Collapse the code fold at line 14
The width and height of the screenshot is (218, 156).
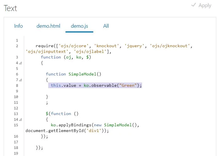tap(20, 120)
